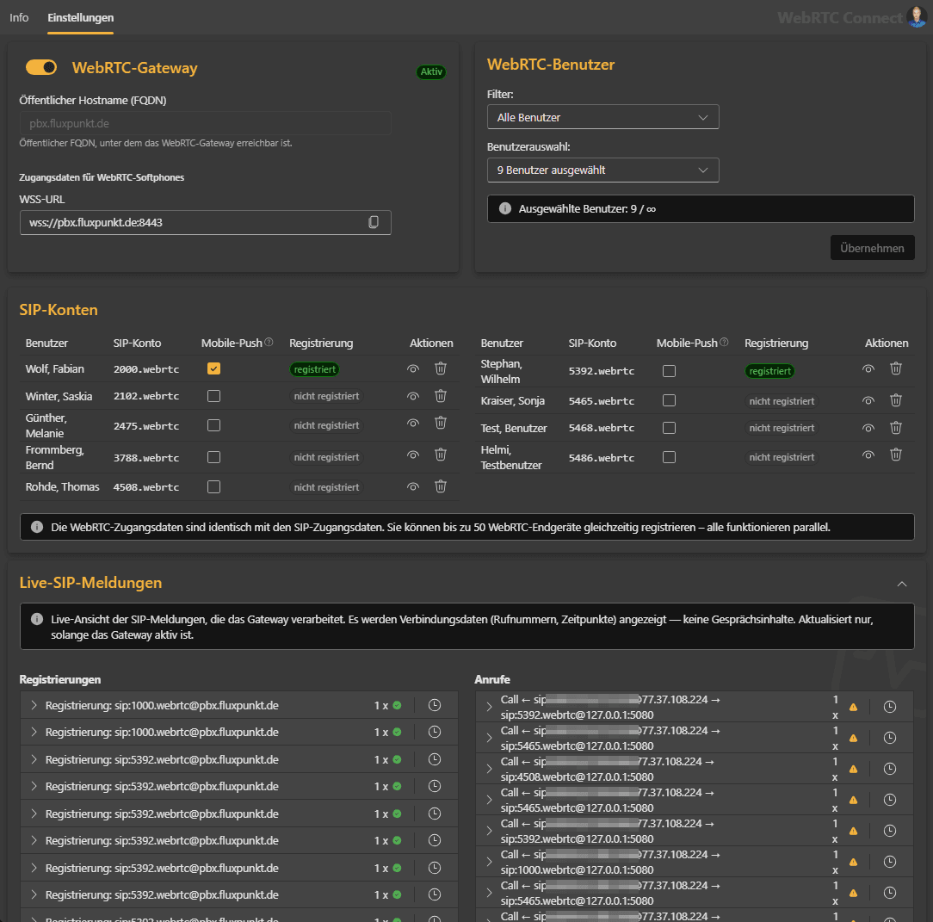
Task: Enable Mobile-Push for Rohde, Thomas
Action: (213, 487)
